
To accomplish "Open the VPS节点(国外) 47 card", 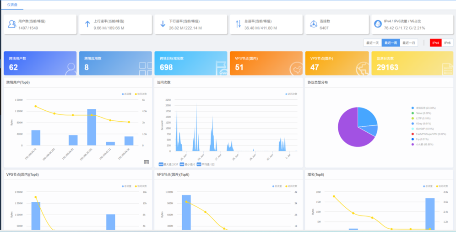I will click(337, 64).
